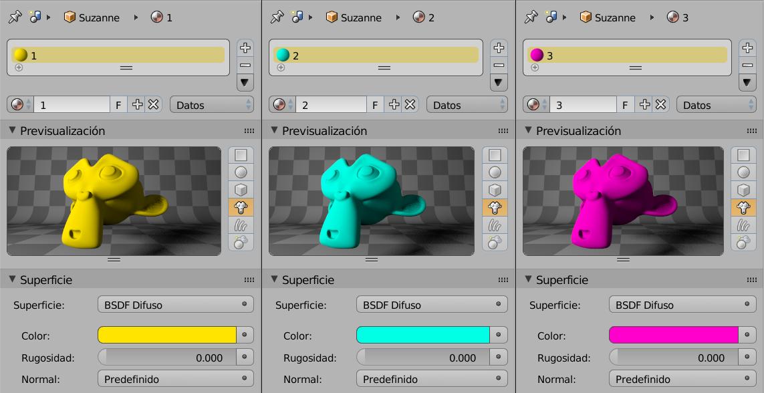Click the pin icon in material 2 panel

[x=277, y=17]
